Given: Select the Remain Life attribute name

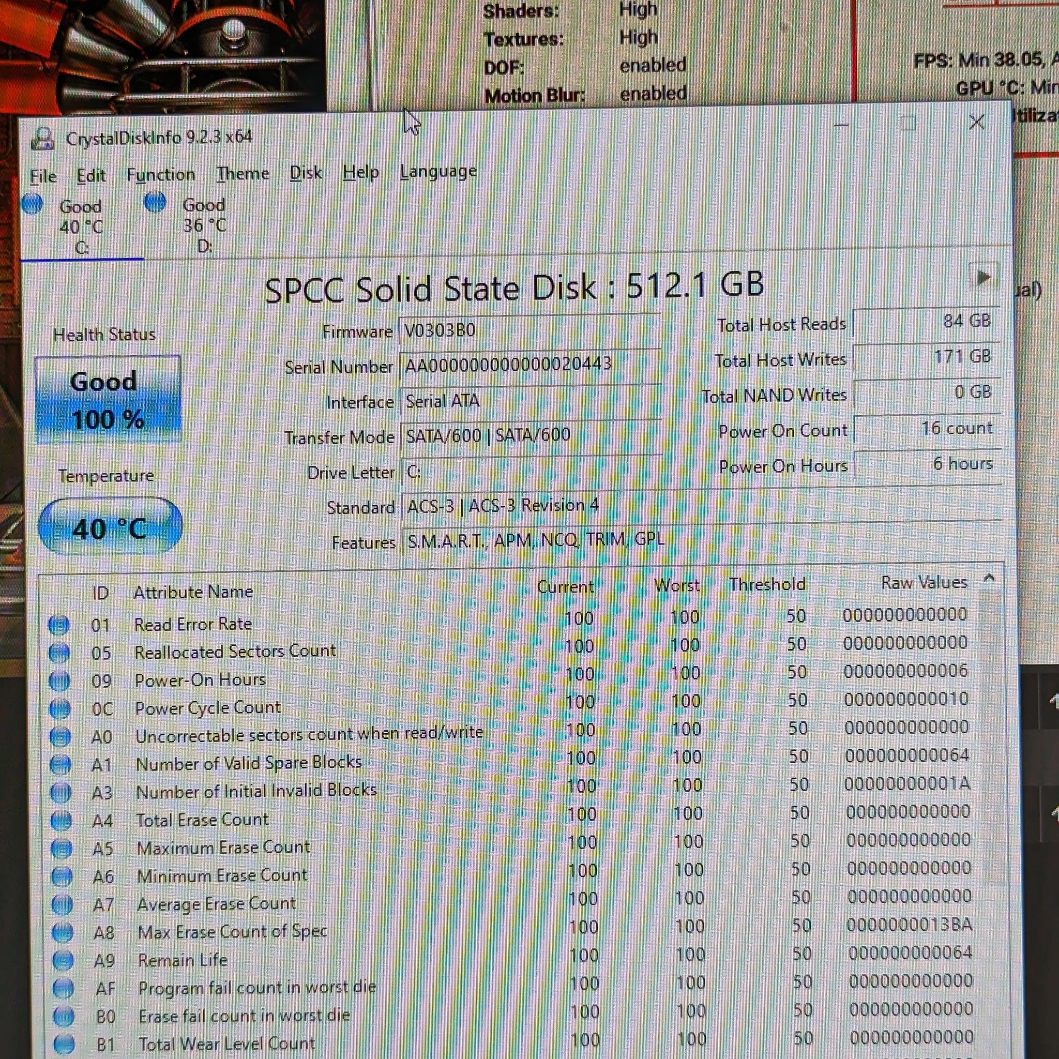Looking at the screenshot, I should coord(183,960).
